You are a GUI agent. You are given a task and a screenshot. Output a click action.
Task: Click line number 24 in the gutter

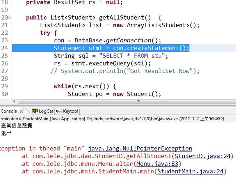[4, 48]
